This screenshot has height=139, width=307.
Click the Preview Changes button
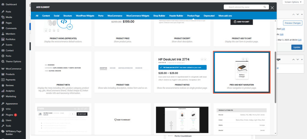pyautogui.click(x=293, y=23)
